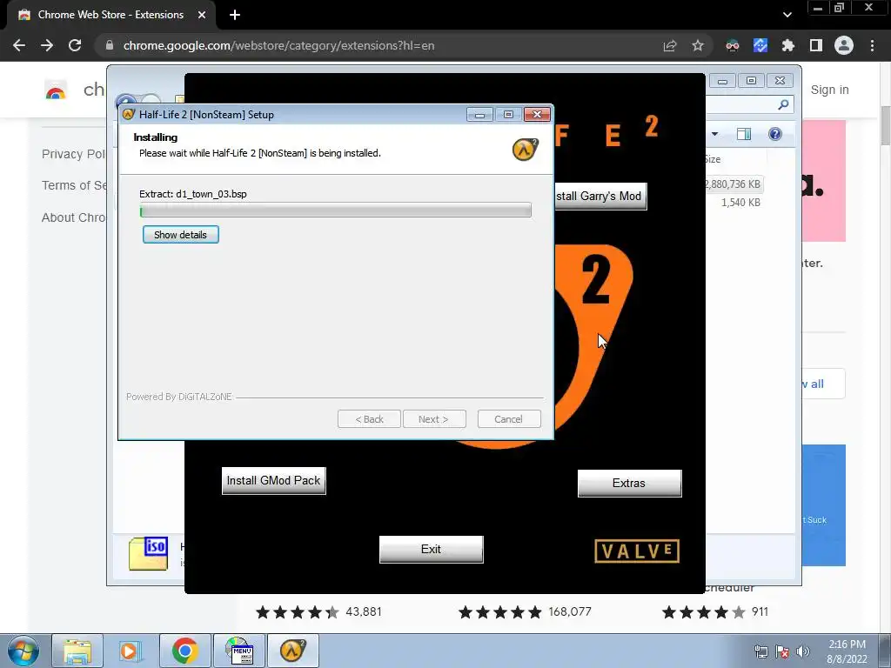This screenshot has height=668, width=891.
Task: Click the setup dialog's title bar lambda icon
Action: [129, 114]
